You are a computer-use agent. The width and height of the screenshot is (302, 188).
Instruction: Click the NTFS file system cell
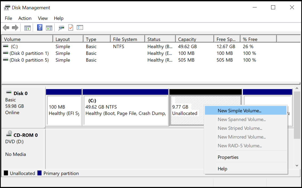coord(119,46)
